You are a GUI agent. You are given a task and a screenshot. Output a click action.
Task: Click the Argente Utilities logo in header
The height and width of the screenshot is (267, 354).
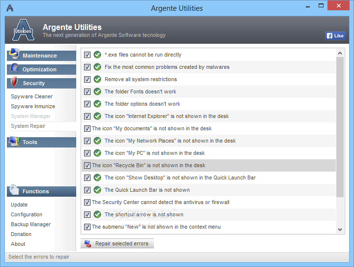pyautogui.click(x=23, y=30)
